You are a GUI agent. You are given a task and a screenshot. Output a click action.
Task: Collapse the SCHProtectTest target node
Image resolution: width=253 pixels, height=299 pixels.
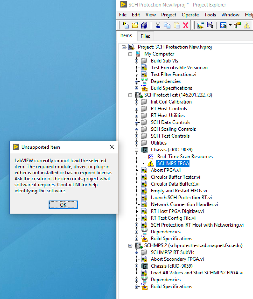(130, 95)
